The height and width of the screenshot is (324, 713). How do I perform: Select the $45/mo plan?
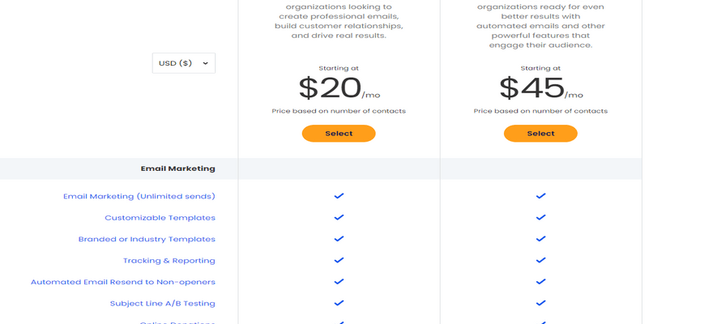click(x=540, y=134)
